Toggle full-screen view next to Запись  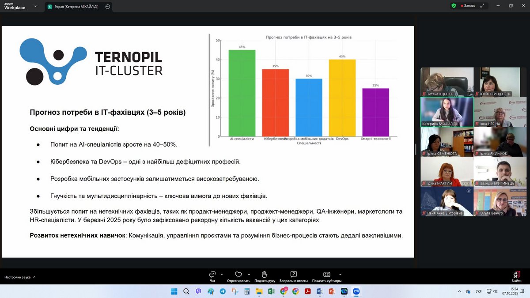coord(481,6)
